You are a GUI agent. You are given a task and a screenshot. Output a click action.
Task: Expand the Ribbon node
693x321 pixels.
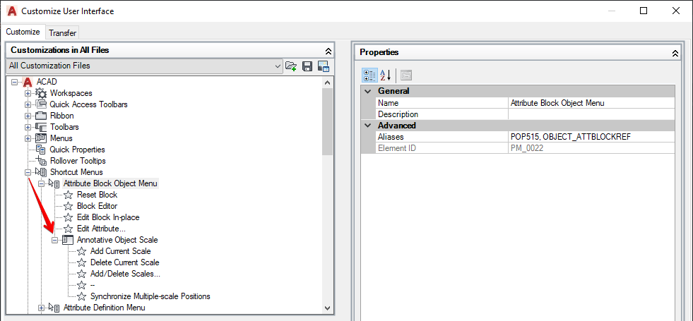tap(28, 116)
